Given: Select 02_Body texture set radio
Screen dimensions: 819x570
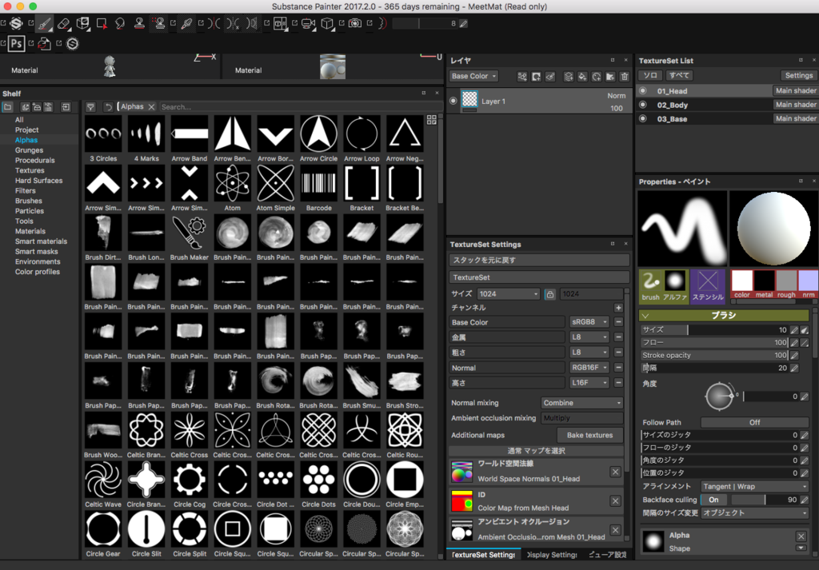Looking at the screenshot, I should [x=643, y=105].
